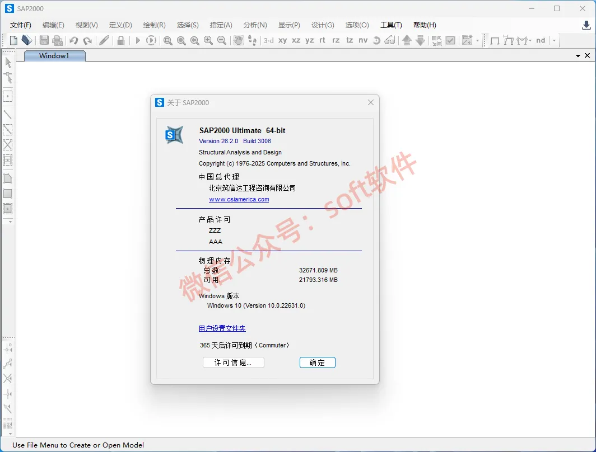Zoom out with the minus magnifier

pos(222,40)
